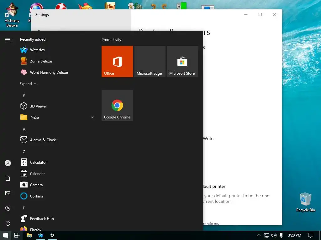Image resolution: width=321 pixels, height=240 pixels.
Task: Open user account icon in Start
Action: (8, 163)
